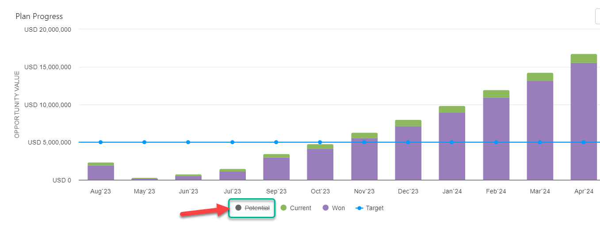The width and height of the screenshot is (600, 226).
Task: Click the Target marker above Jul`23
Action: tap(232, 142)
